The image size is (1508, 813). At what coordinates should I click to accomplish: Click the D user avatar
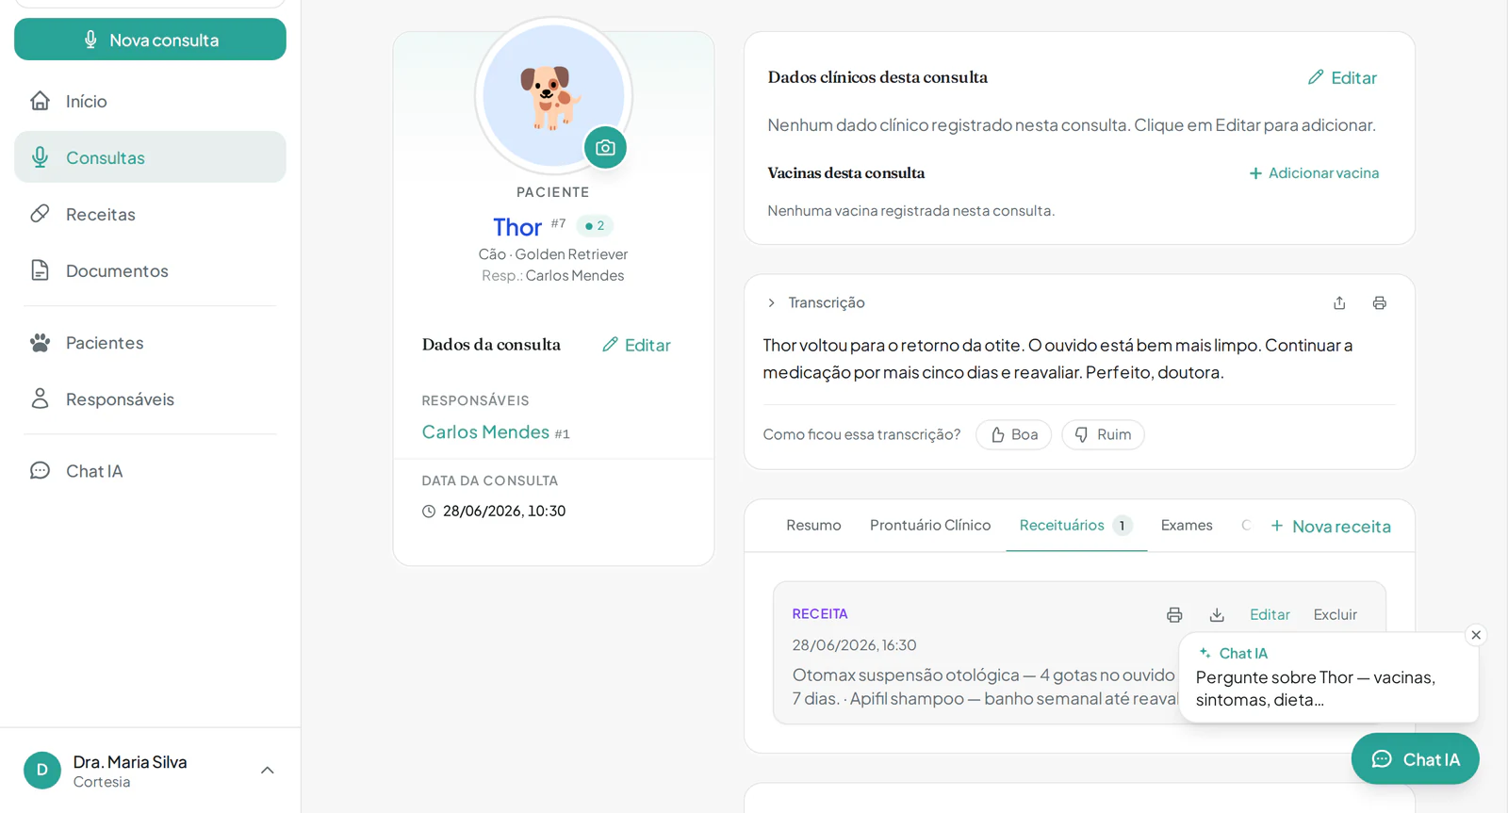pos(41,771)
